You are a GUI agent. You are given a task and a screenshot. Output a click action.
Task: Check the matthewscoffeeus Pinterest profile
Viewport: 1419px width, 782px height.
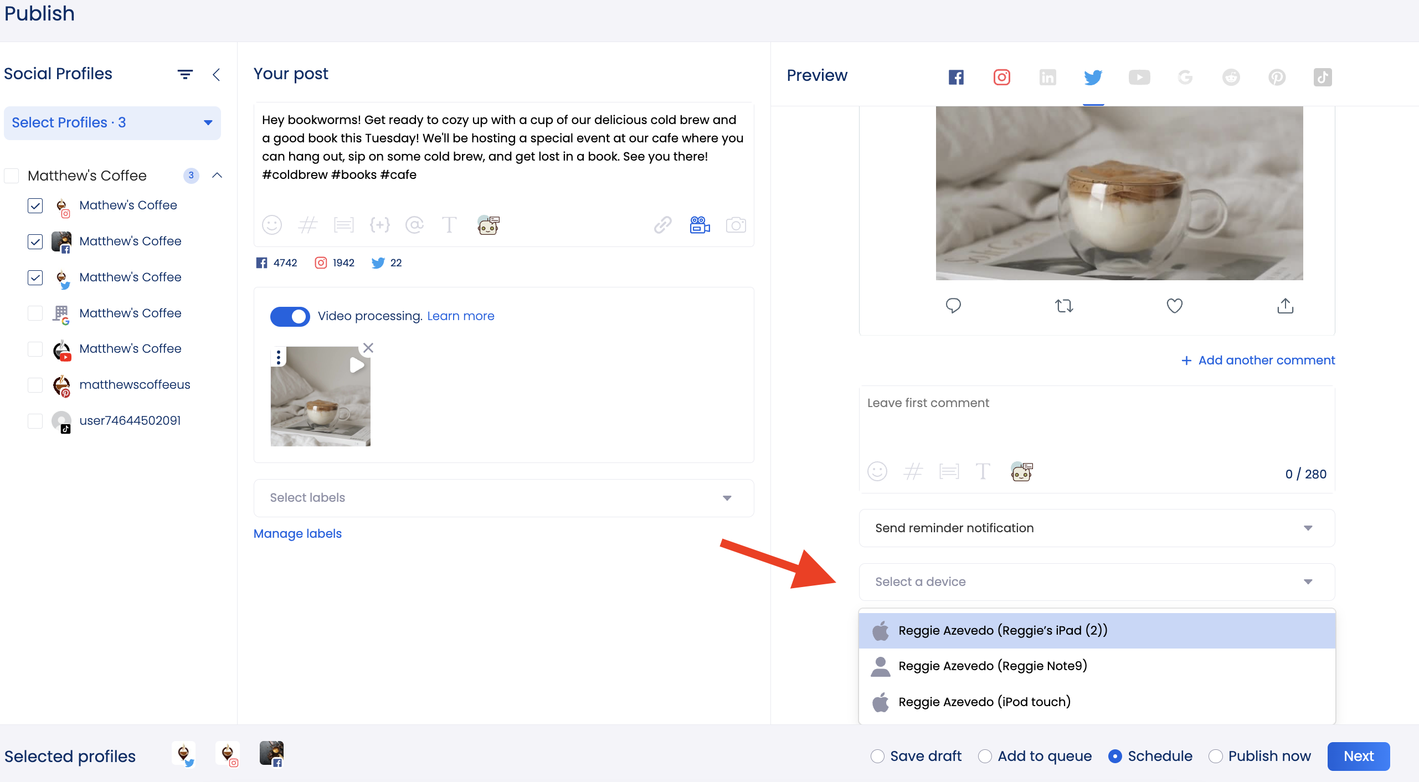35,385
